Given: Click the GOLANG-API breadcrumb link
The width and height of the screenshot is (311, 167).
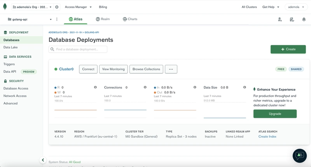Looking at the screenshot, I should [92, 33].
